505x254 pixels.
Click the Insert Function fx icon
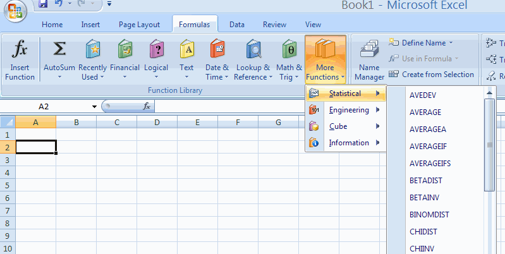(20, 49)
